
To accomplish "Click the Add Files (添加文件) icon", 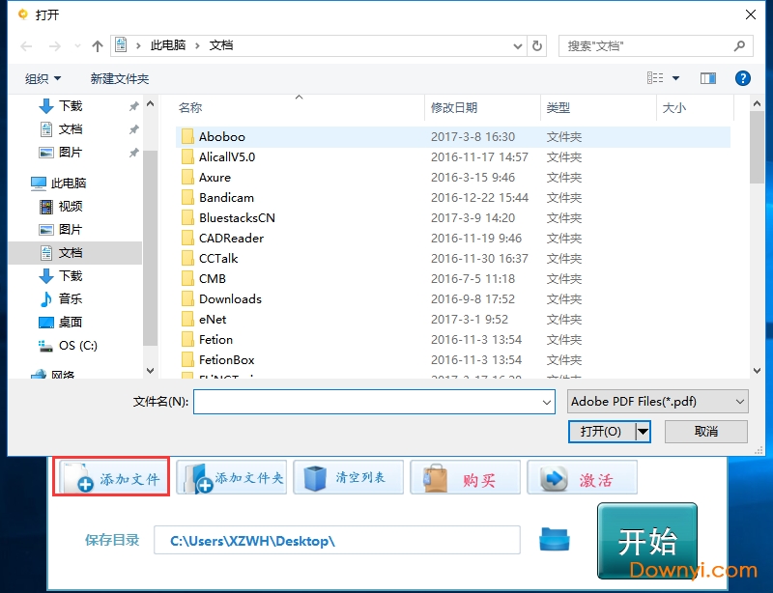I will [77, 476].
